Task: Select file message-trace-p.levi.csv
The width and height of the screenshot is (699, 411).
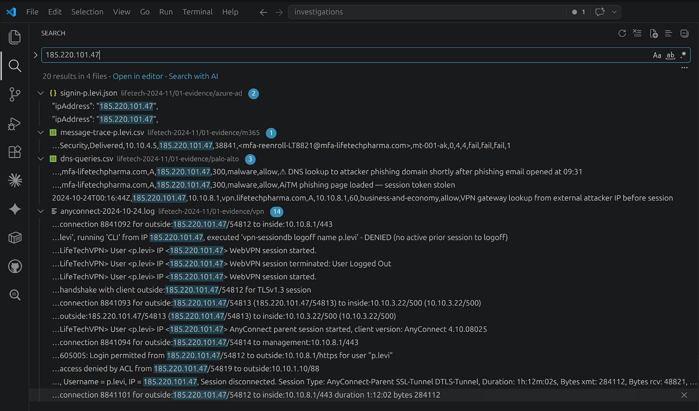Action: (x=102, y=133)
